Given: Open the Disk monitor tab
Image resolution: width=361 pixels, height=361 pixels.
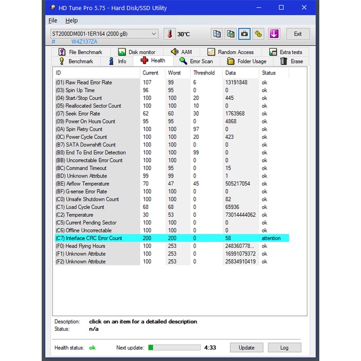Looking at the screenshot, I should click(x=136, y=52).
